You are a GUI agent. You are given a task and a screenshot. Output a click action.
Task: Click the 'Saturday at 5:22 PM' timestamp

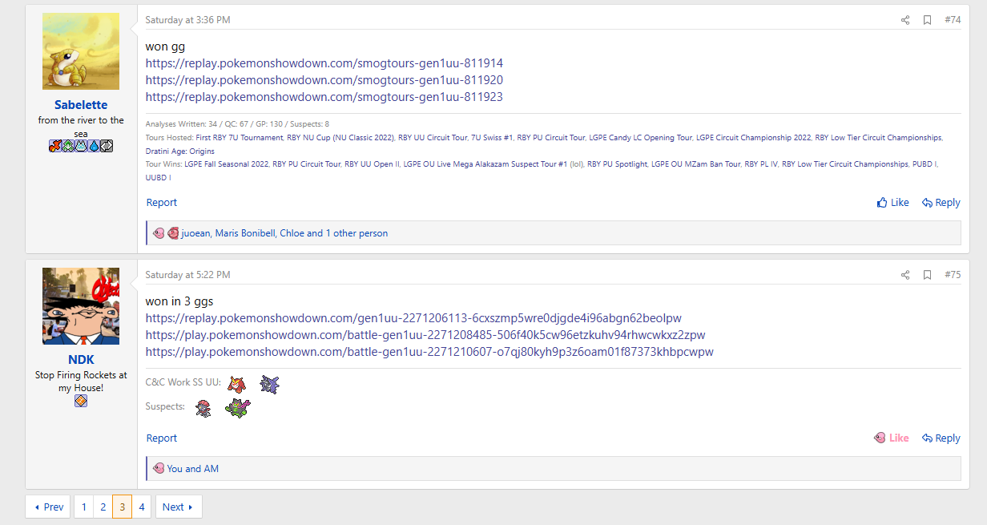187,275
